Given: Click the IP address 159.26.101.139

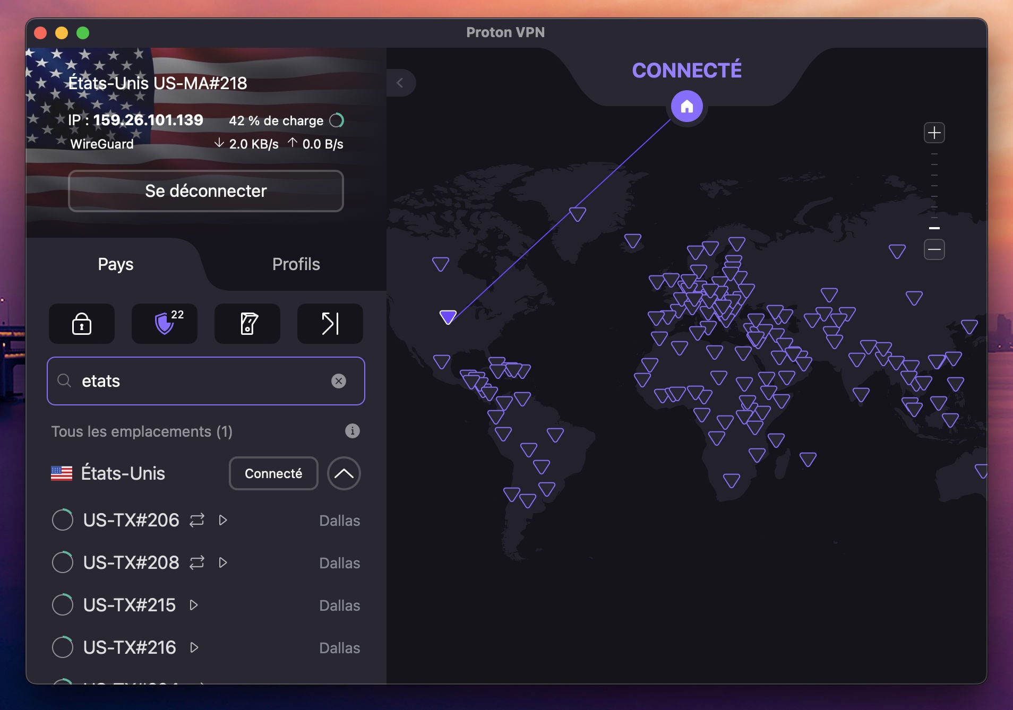Looking at the screenshot, I should (x=148, y=120).
